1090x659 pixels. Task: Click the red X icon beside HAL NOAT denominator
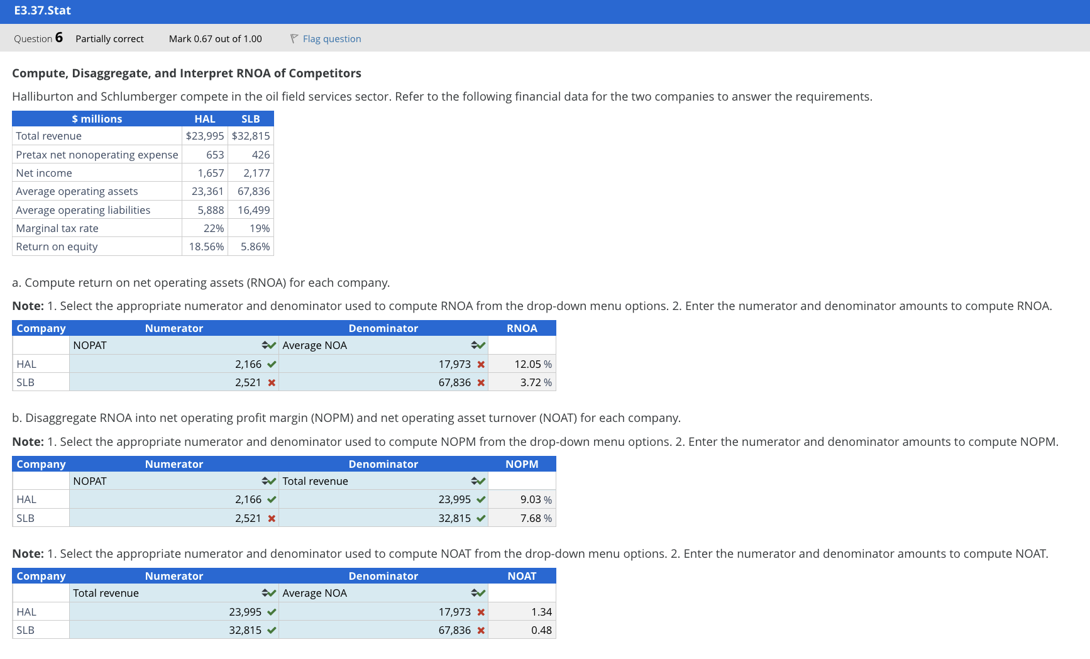coord(481,612)
